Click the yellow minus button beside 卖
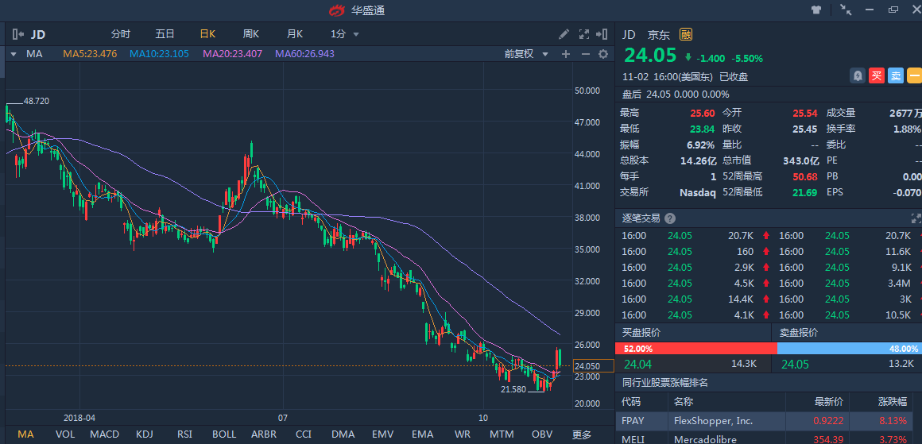The width and height of the screenshot is (922, 444). point(914,75)
